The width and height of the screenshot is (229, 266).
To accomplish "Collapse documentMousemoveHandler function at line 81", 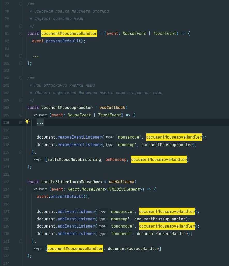I will [x=21, y=34].
